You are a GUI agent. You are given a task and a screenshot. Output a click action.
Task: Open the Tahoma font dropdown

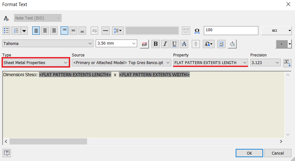click(48, 43)
